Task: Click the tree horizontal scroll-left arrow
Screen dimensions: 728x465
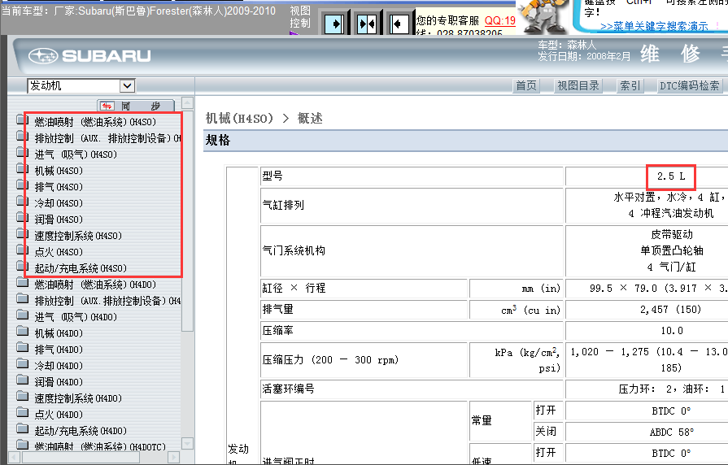Action: pos(15,458)
